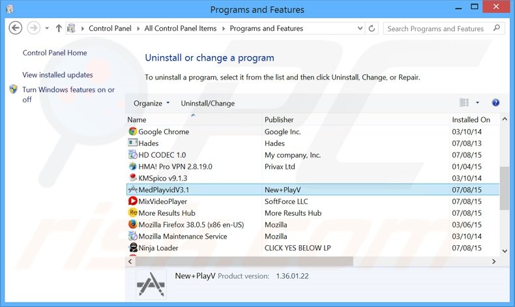Click publisher Privax Ltd cell

[280, 166]
